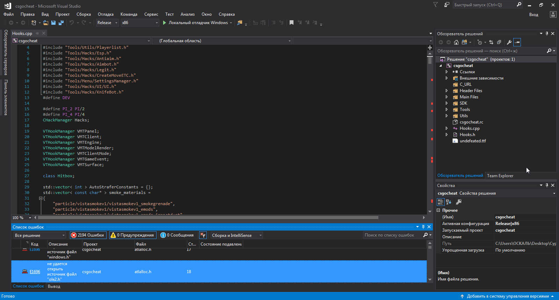Create a new project with the toolbar icon

(34, 23)
